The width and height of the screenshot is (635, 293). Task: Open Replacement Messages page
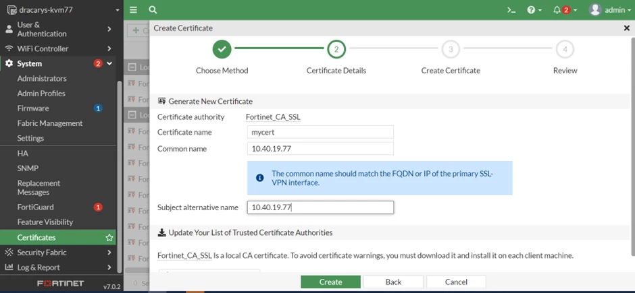pos(39,188)
